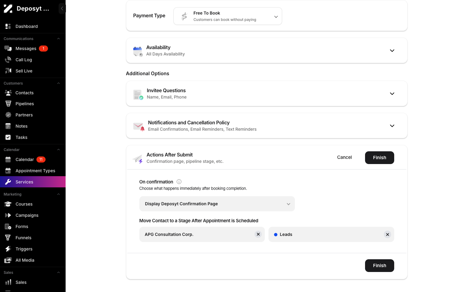The width and height of the screenshot is (468, 292).
Task: Open Contacts from the sidebar
Action: [33, 93]
